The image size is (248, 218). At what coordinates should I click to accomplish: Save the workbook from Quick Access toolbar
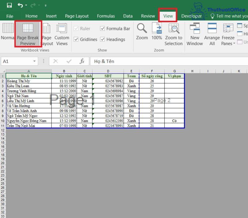click(x=9, y=5)
